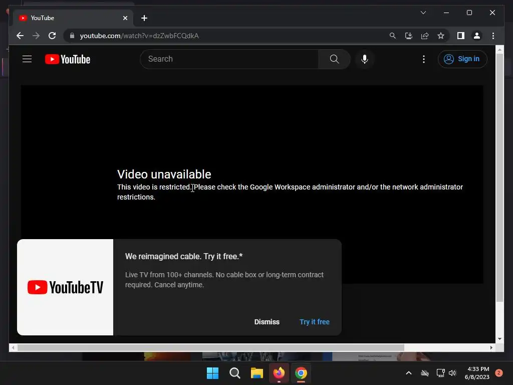This screenshot has width=513, height=385.
Task: Go back using the browser back arrow
Action: click(20, 36)
